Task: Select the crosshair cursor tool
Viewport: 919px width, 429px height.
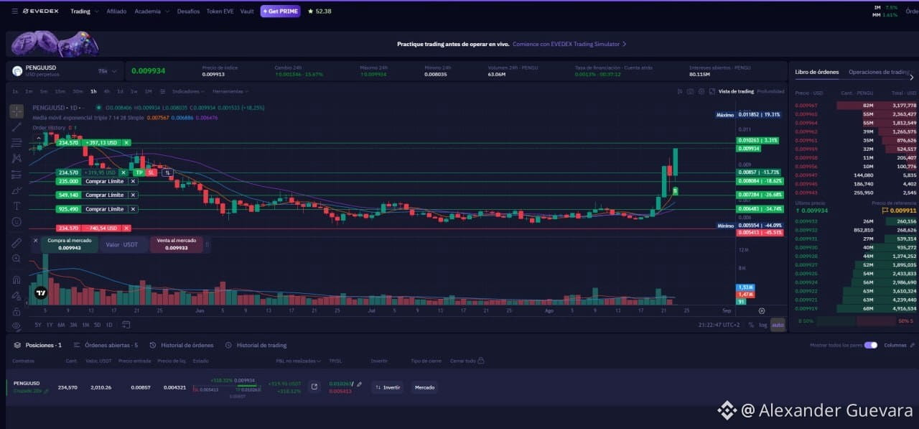Action: [x=17, y=111]
